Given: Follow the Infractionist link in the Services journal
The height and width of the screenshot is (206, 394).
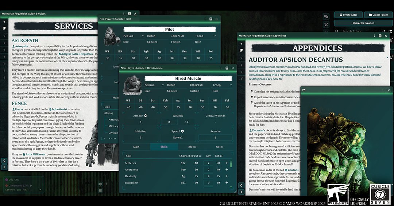Looking at the screenshot, I should (58, 109).
